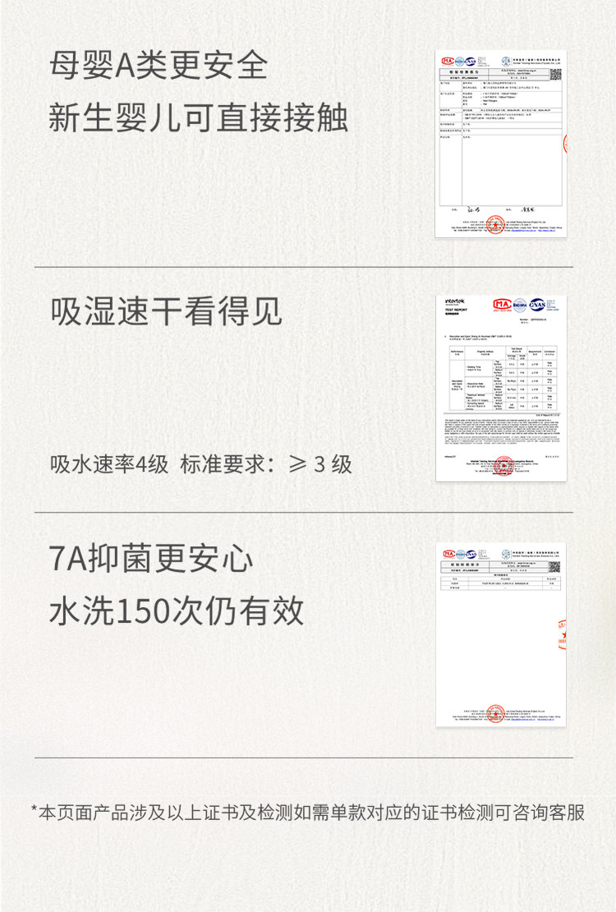616x912 pixels.
Task: Click the Intertek logo on the second report
Action: 455,303
